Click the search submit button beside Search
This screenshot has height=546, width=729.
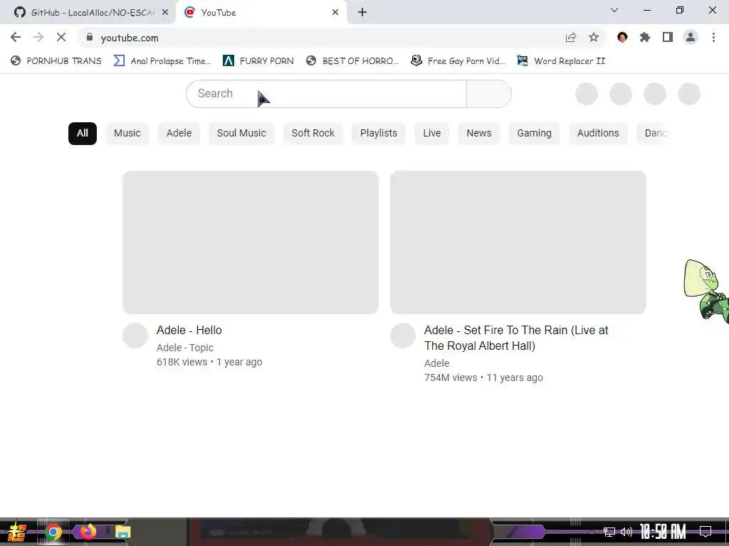(489, 94)
